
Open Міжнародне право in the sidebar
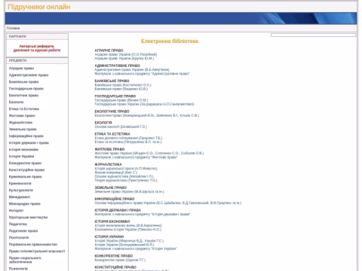(x=25, y=204)
